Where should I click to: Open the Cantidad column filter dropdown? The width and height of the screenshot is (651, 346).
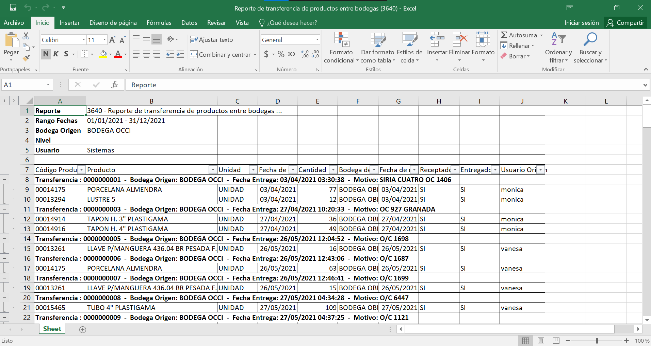[x=333, y=170]
